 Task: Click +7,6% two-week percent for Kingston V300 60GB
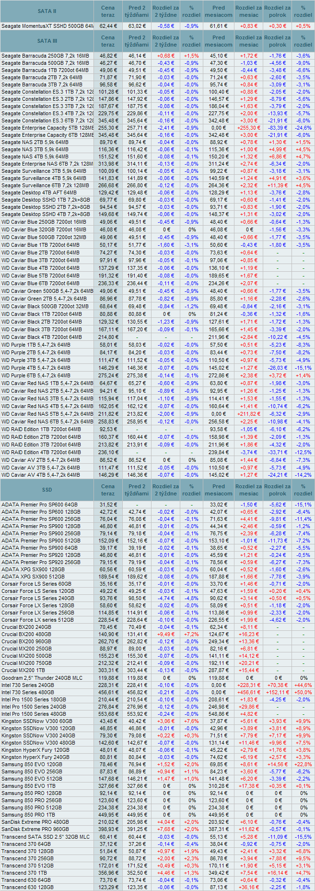(x=191, y=722)
